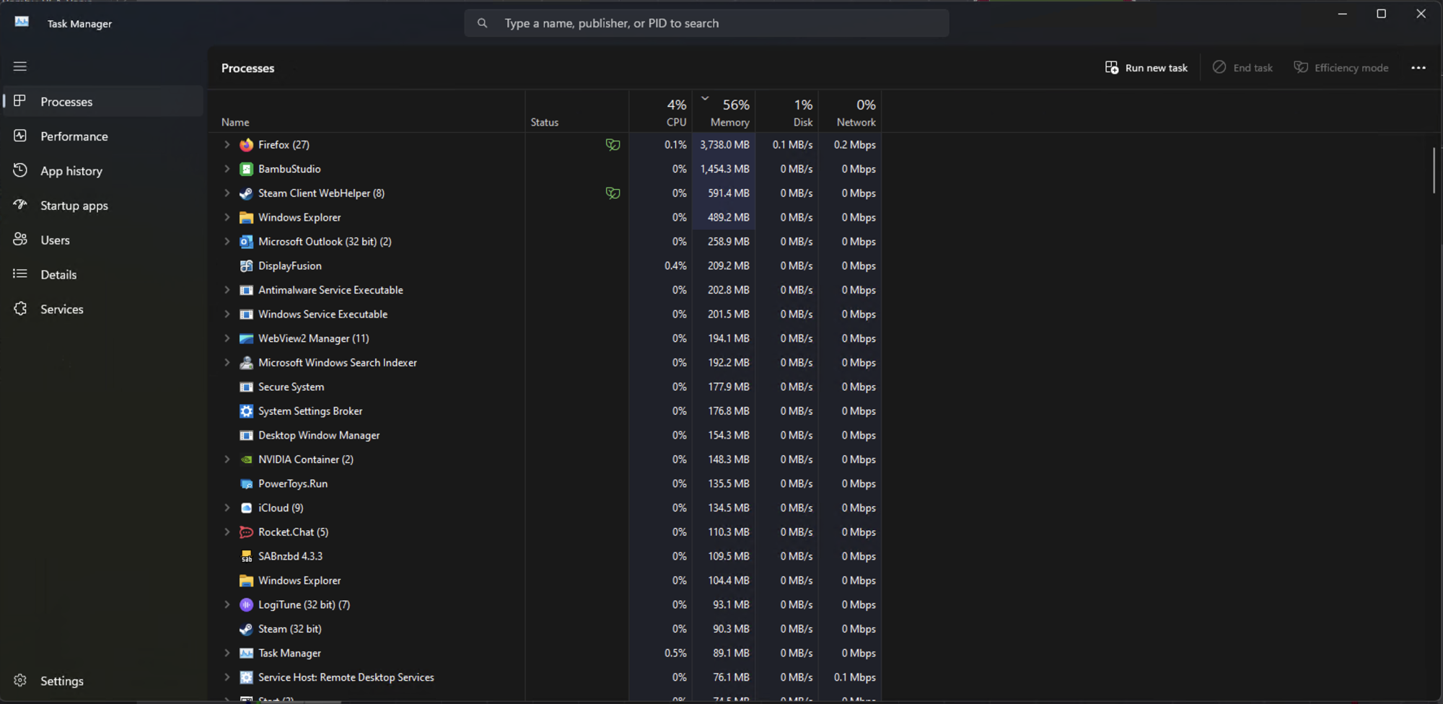
Task: Click the iCloud process icon
Action: coord(246,508)
